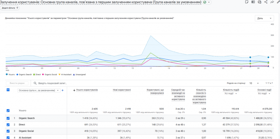The image size is (280, 139).
Task: Sort by 'Середній час взаємодії' column header
Action: coord(178,95)
